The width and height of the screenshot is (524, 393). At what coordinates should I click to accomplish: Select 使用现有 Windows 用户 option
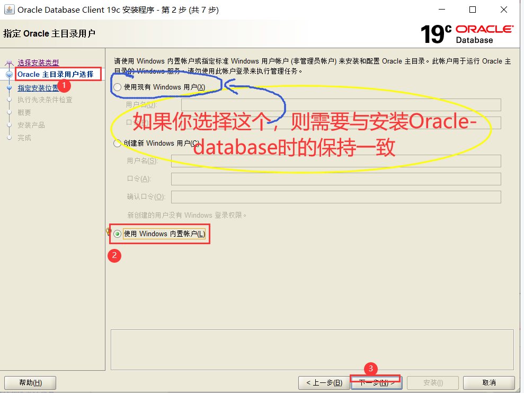click(117, 87)
